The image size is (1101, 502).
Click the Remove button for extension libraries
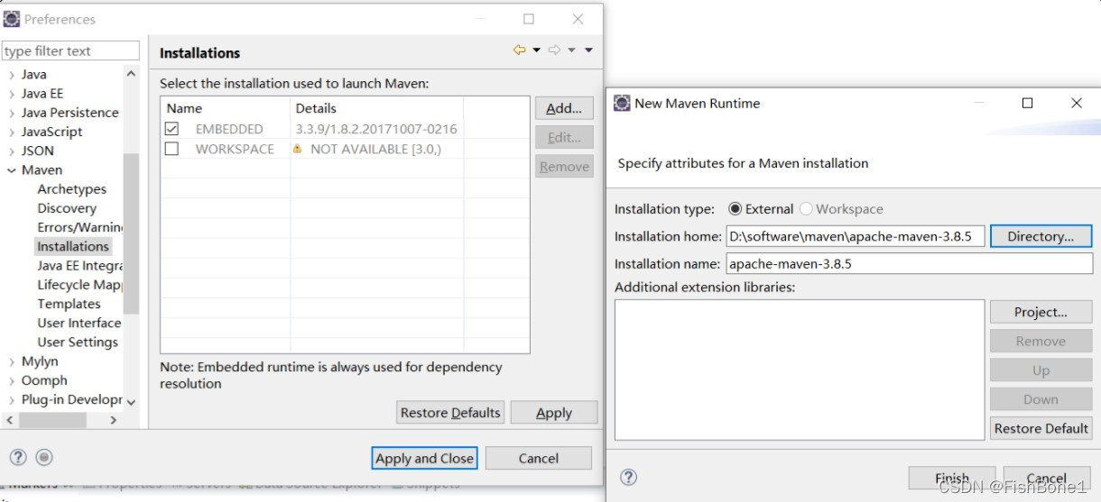[1041, 342]
